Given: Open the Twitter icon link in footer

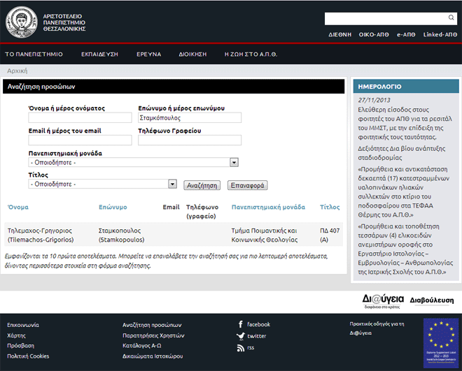Looking at the screenshot, I should (x=241, y=336).
